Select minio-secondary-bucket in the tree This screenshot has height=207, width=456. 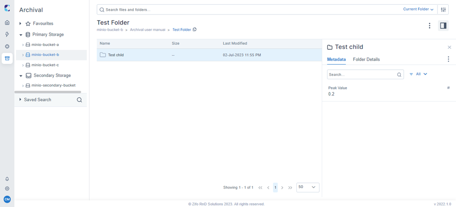point(53,85)
